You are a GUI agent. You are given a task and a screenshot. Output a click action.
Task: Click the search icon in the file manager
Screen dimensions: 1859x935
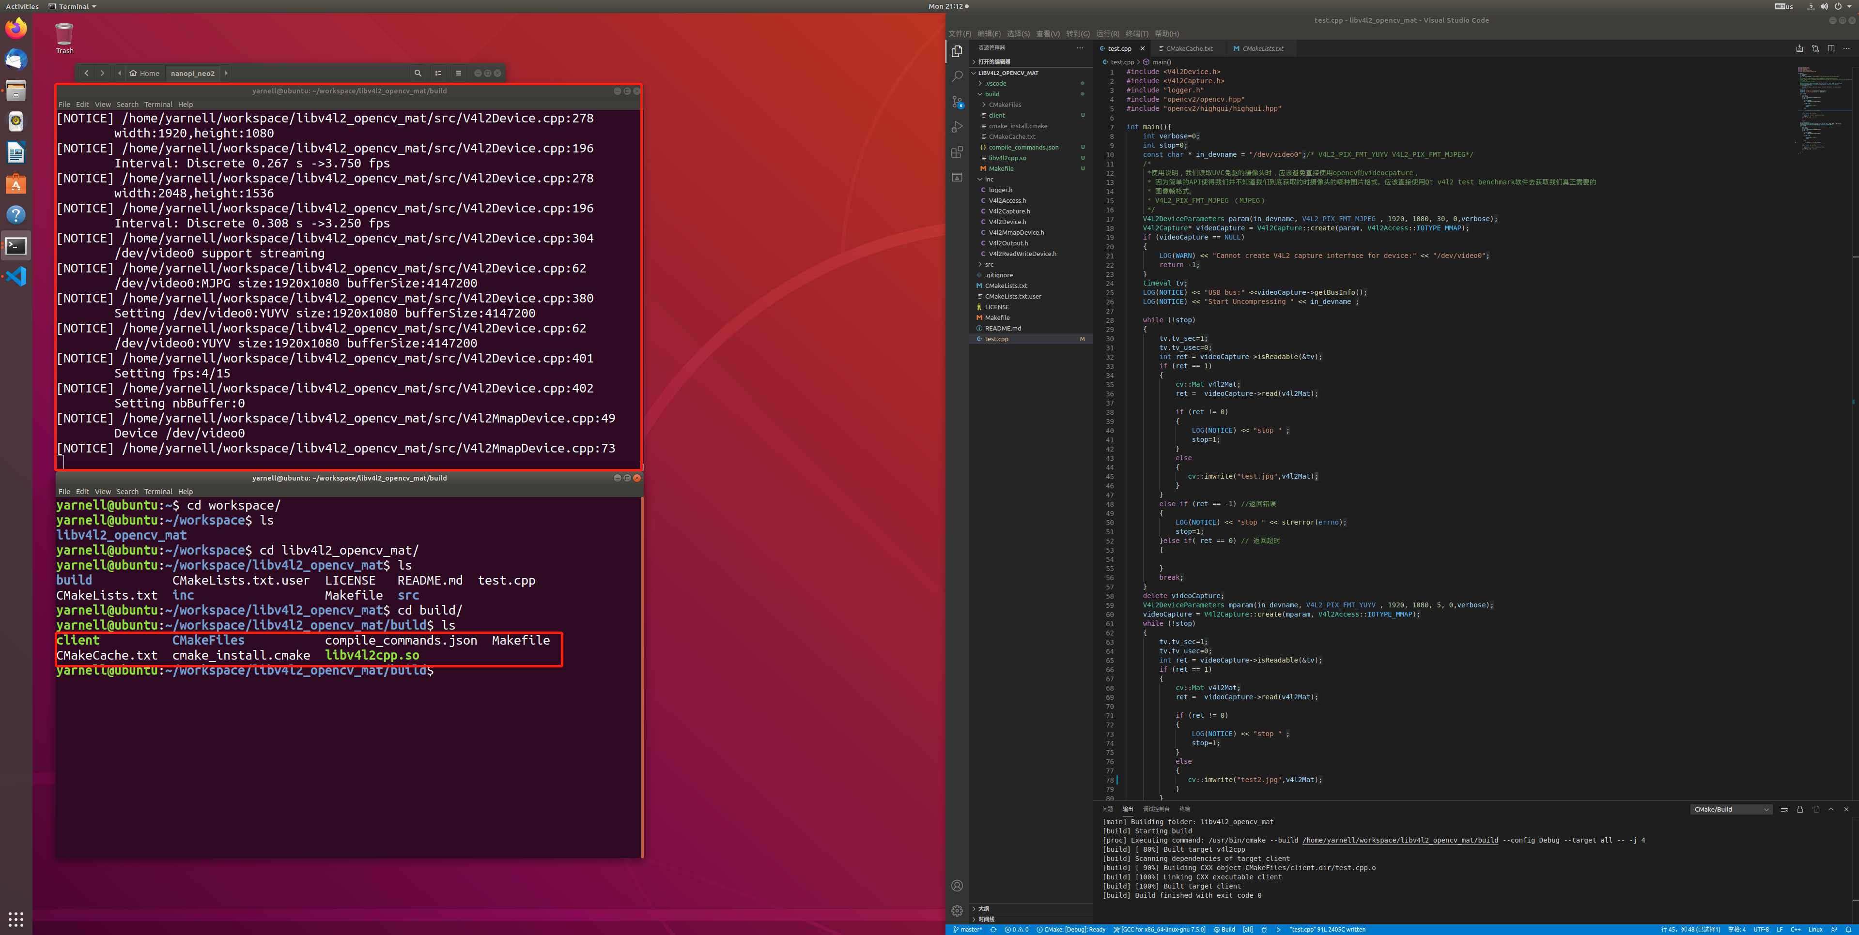pos(417,73)
